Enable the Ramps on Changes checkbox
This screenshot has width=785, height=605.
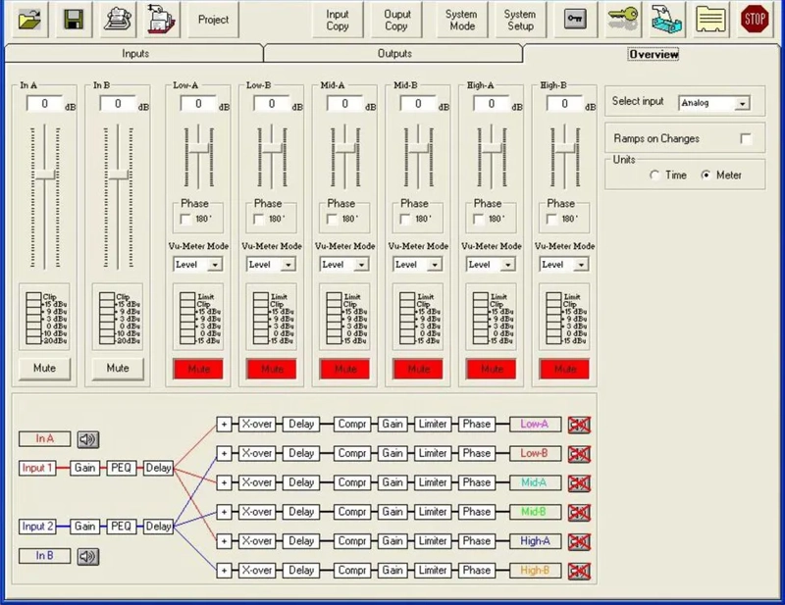[747, 138]
